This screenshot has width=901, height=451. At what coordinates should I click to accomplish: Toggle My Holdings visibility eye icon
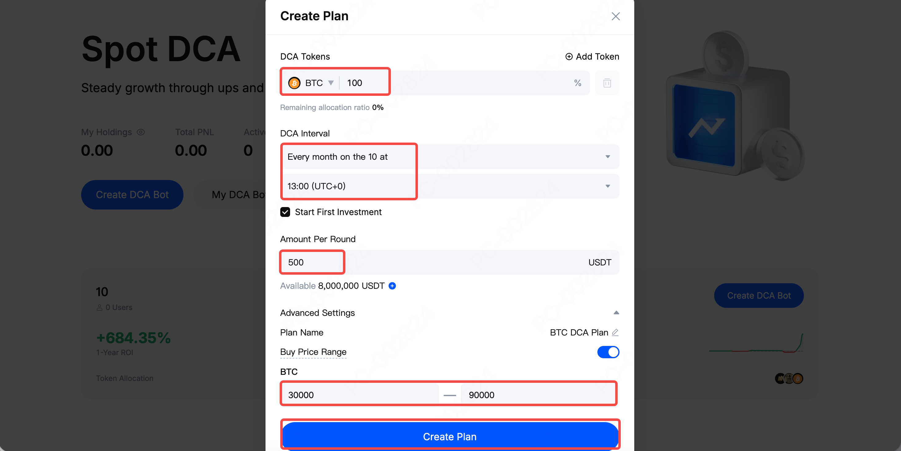141,132
